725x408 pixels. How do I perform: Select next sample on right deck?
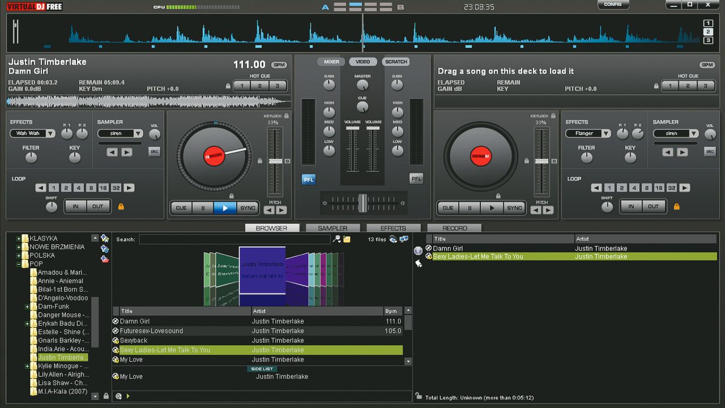(x=683, y=152)
